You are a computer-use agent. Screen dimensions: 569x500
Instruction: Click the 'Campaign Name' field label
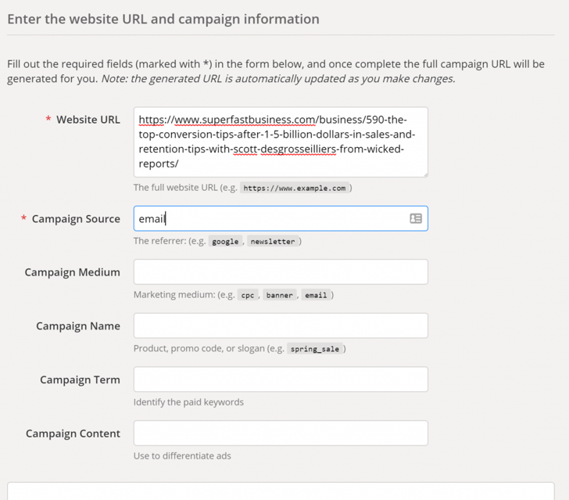[x=78, y=326]
